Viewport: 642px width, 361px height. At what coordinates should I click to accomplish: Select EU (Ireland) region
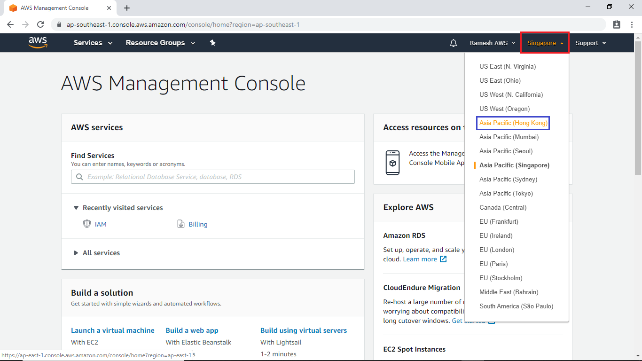pos(496,235)
